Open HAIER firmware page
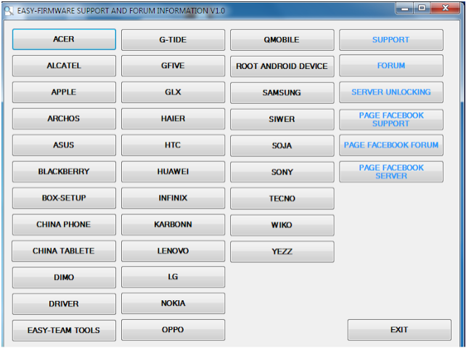 (x=173, y=118)
